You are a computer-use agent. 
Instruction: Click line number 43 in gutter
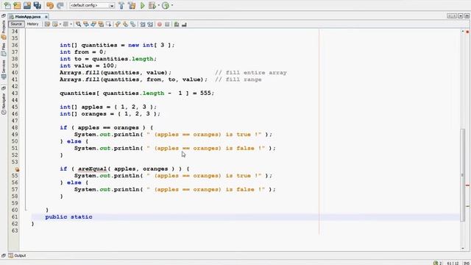(15, 93)
